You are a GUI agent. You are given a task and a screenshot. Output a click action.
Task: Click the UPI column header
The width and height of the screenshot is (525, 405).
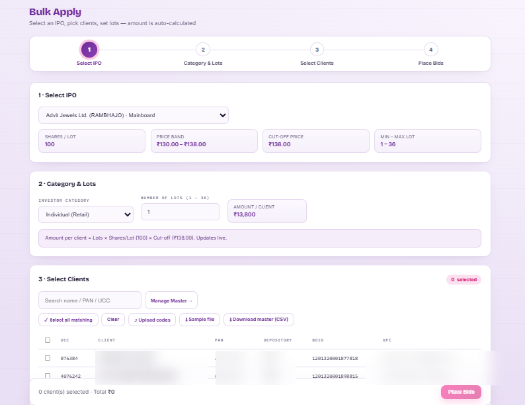pos(387,340)
